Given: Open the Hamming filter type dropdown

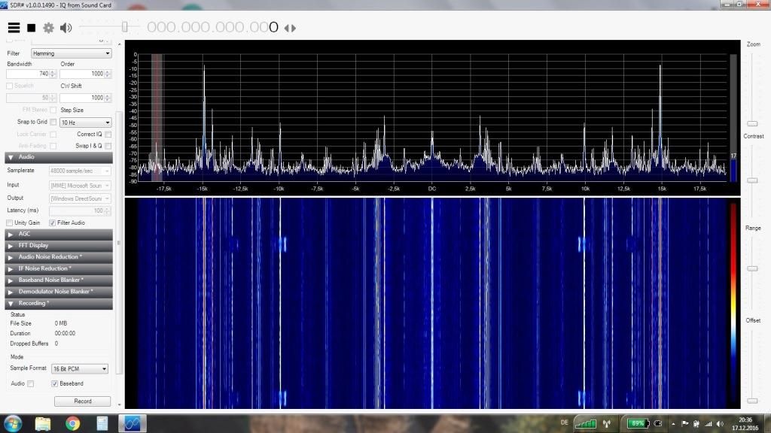Looking at the screenshot, I should pos(72,53).
